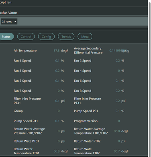The width and height of the screenshot is (151, 157).
Task: Select the Average Secondary Differential Pressure value
Action: click(x=115, y=51)
